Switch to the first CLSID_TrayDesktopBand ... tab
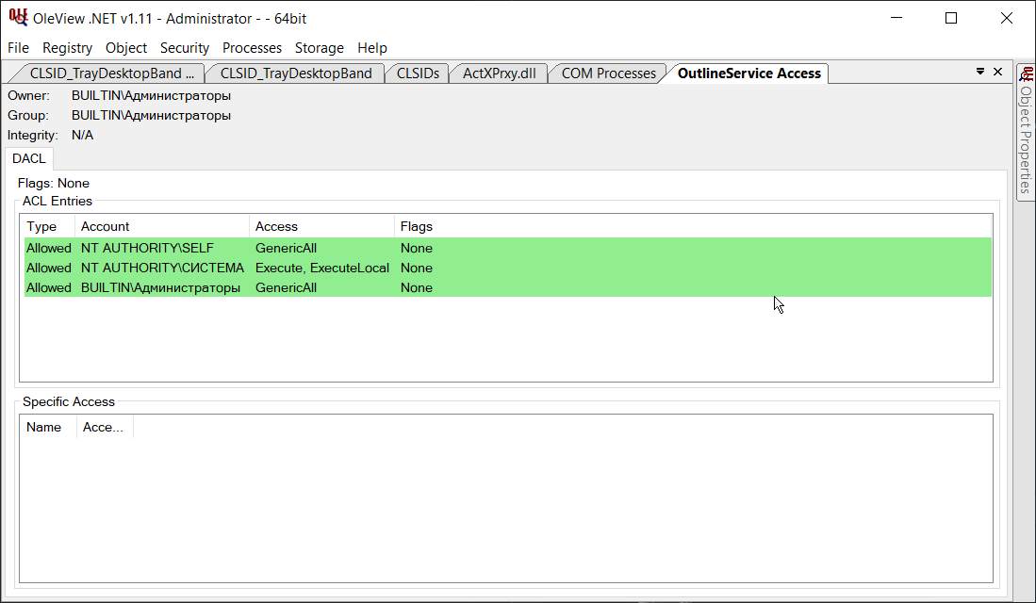1036x603 pixels. tap(110, 73)
